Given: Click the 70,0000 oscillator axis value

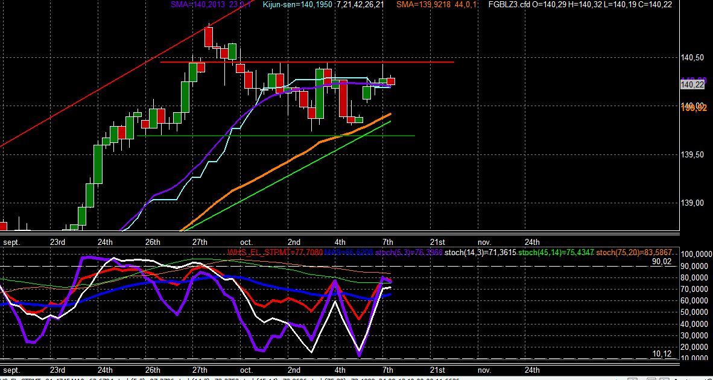Looking at the screenshot, I should (695, 289).
